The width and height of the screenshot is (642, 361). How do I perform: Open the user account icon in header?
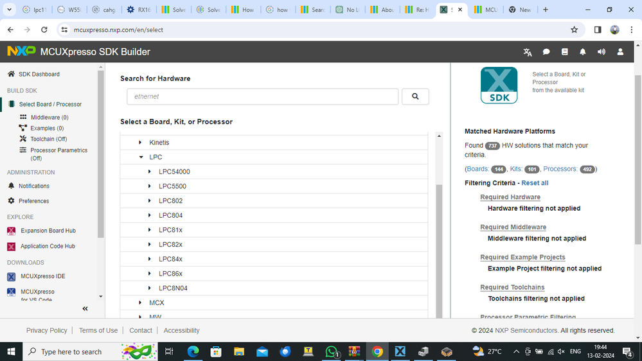coord(620,51)
